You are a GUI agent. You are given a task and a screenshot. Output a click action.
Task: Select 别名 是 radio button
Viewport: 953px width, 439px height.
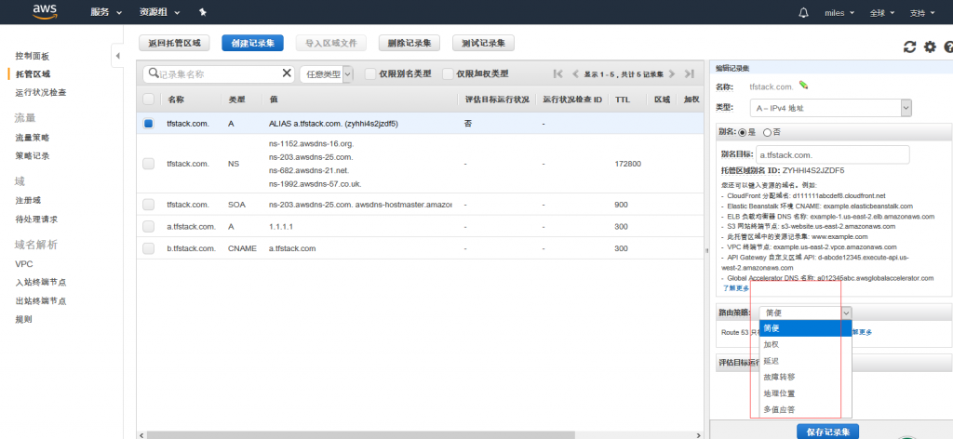pyautogui.click(x=742, y=132)
